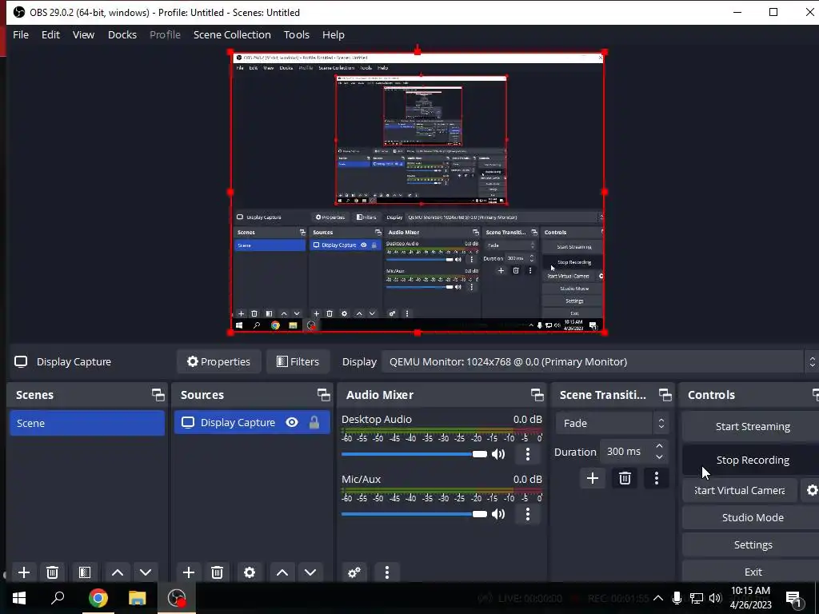Mute Mic/Aux speaker icon
The width and height of the screenshot is (819, 614).
(x=498, y=514)
